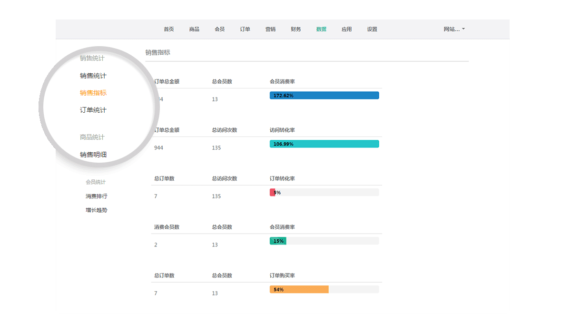Screen dimensions: 571x333
Task: Open 应用 from the top navigation
Action: click(x=346, y=29)
